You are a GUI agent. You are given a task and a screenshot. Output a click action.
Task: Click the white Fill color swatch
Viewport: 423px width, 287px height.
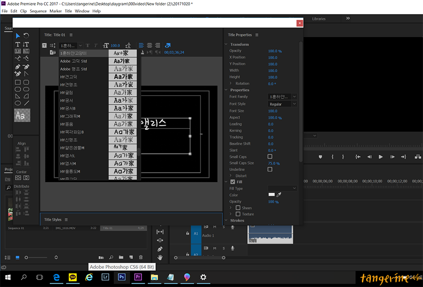tap(271, 195)
